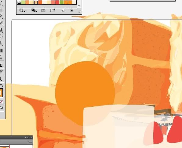The height and width of the screenshot is (148, 182).
Task: Select the Free Transform tool
Action: (x=1, y=36)
